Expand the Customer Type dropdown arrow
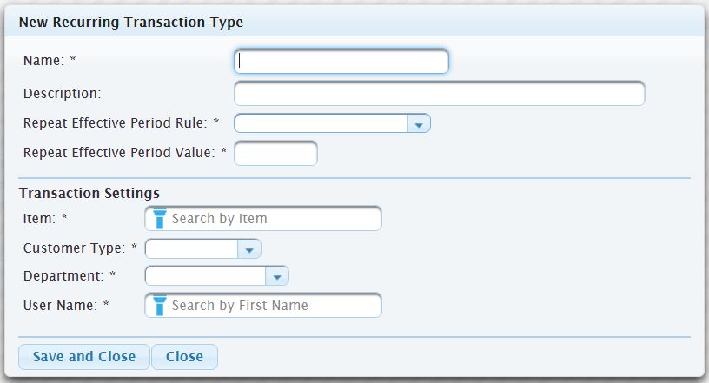Screen dimensions: 709x383 tap(249, 250)
